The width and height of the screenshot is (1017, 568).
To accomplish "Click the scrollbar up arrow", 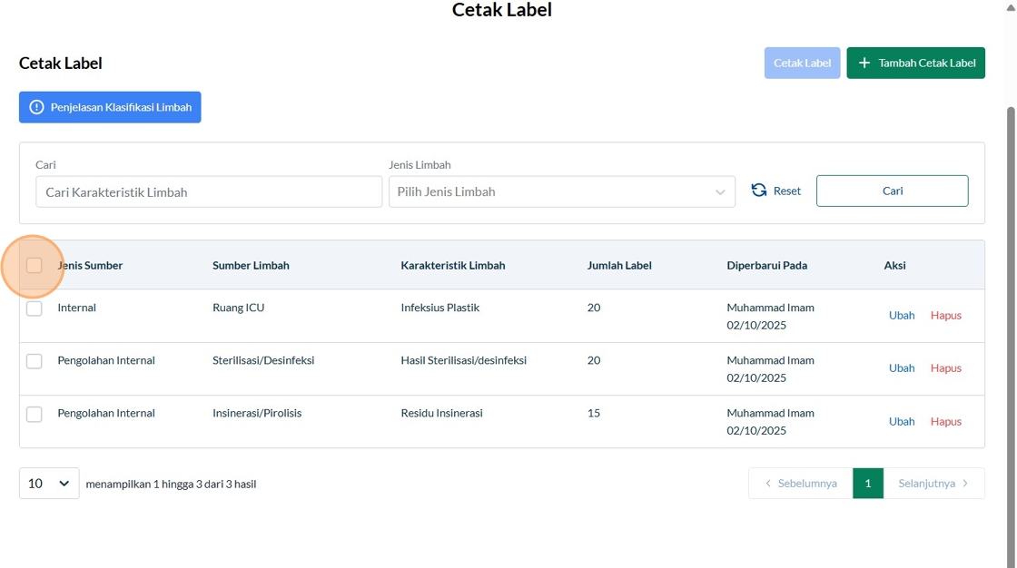I will [x=1011, y=6].
